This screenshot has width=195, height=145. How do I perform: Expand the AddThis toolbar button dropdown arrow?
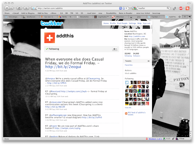190,8
